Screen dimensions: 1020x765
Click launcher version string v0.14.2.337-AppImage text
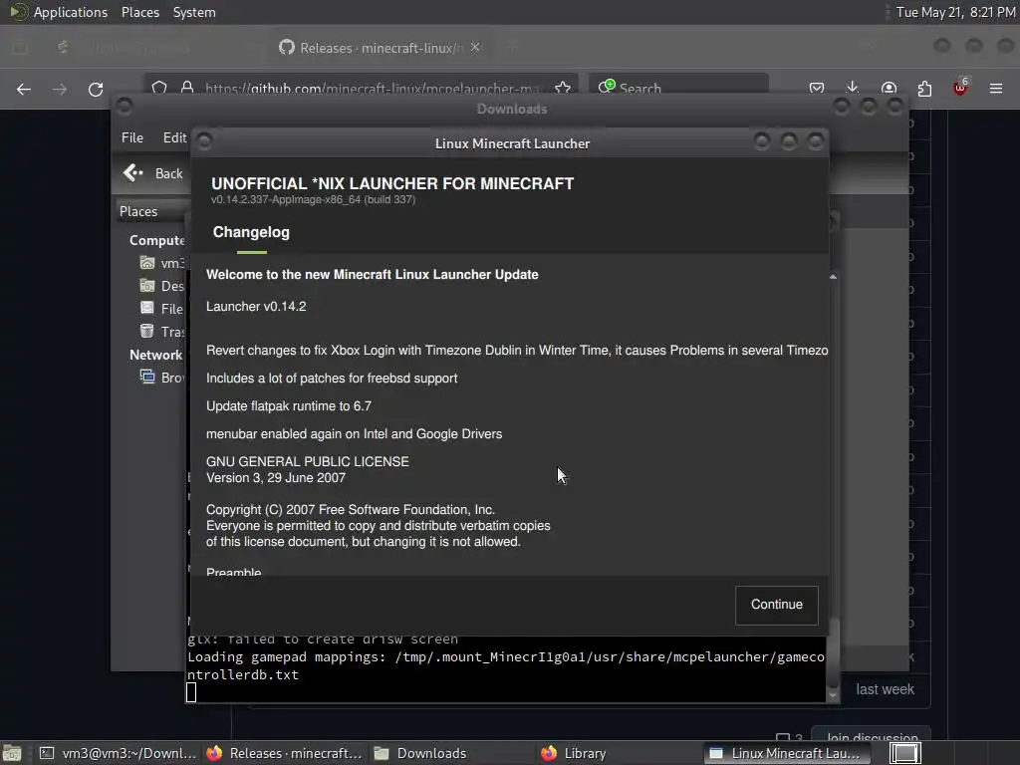point(313,199)
